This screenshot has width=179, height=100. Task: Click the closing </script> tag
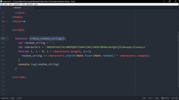coord(19,77)
